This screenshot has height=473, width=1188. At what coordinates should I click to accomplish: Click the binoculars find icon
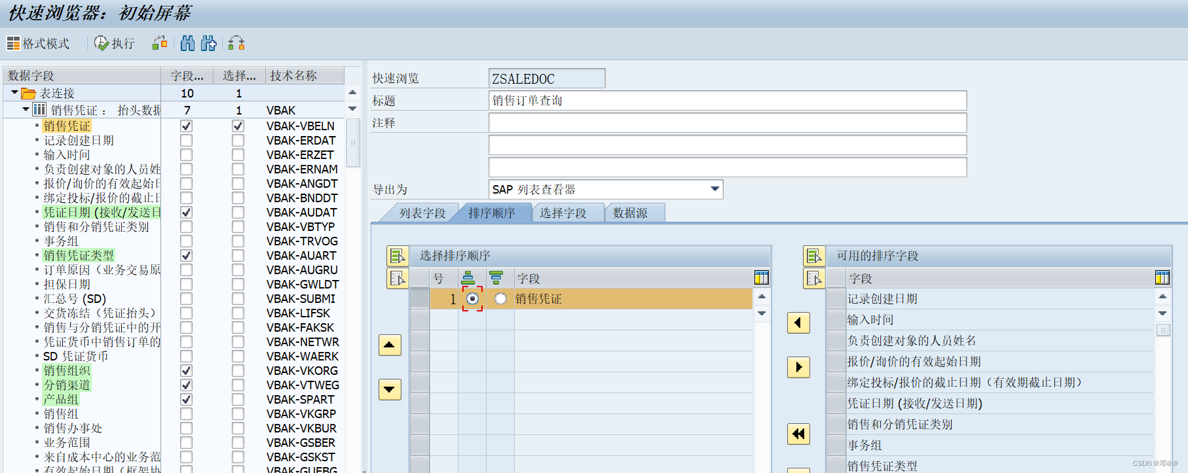tap(187, 43)
